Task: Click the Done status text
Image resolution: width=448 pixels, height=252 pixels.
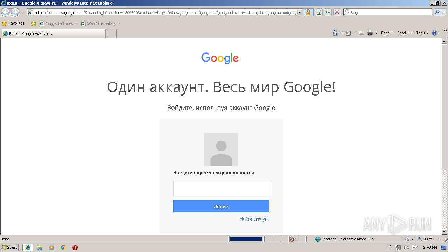Action: 5,239
